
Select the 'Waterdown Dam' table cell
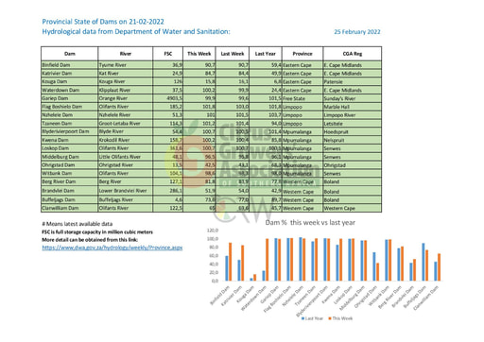click(x=70, y=90)
